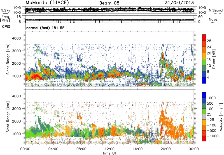Image resolution: width=224 pixels, height=155 pixels.
Task: Select the '4' label on the power color bar
Action: click(208, 77)
